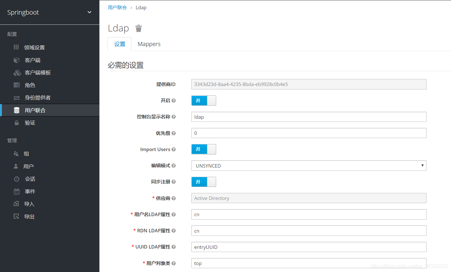This screenshot has width=451, height=272.
Task: Select the 设置 tab
Action: [120, 44]
